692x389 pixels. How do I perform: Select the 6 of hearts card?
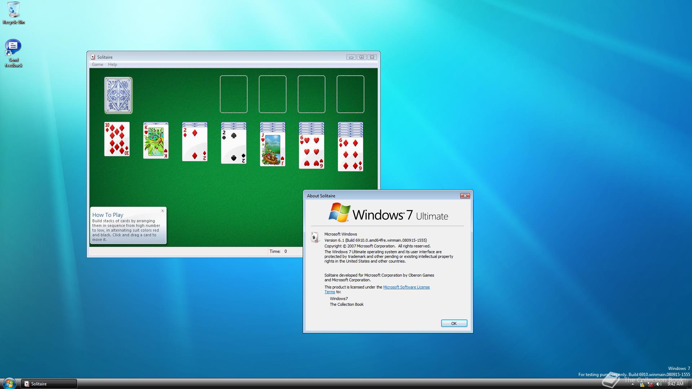(311, 151)
